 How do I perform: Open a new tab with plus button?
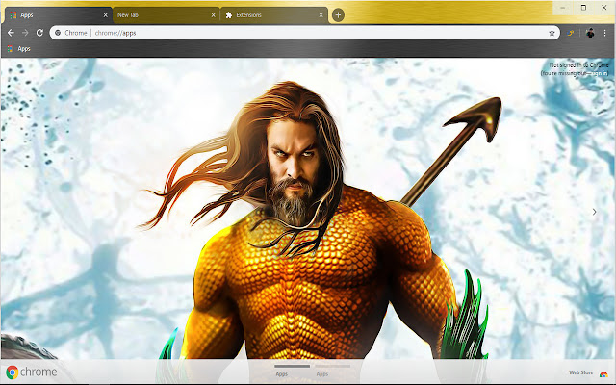(x=338, y=15)
